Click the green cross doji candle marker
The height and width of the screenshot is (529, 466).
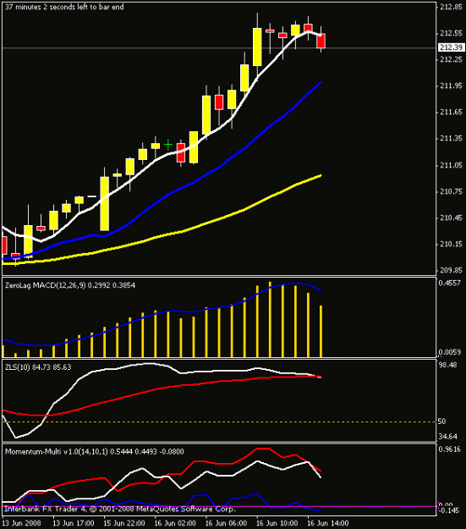[168, 145]
